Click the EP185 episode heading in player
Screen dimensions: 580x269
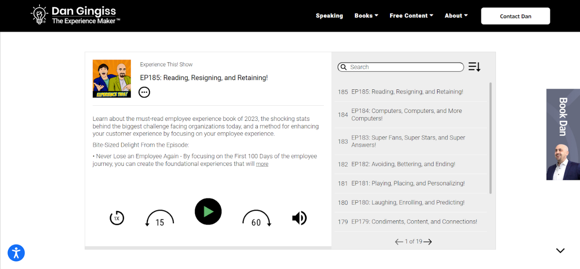pyautogui.click(x=204, y=78)
